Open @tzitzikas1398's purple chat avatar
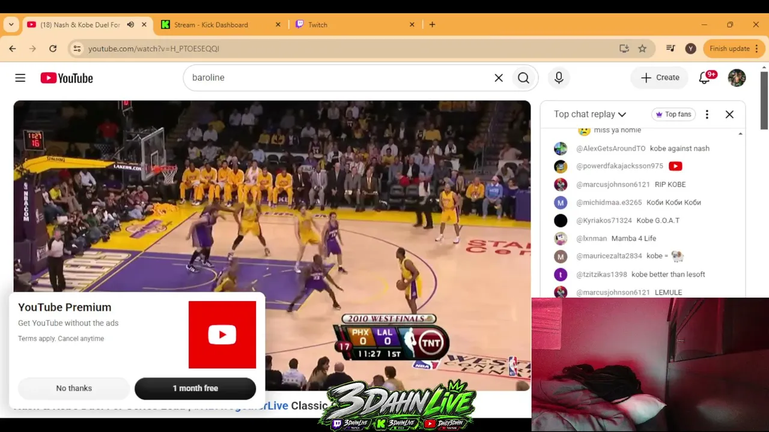The image size is (769, 432). [561, 275]
